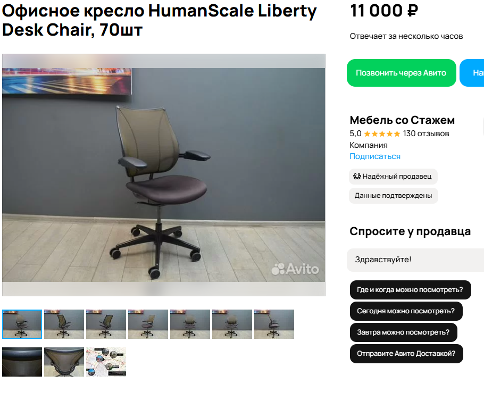
Task: Open the 'Подписаться' link
Action: [375, 156]
